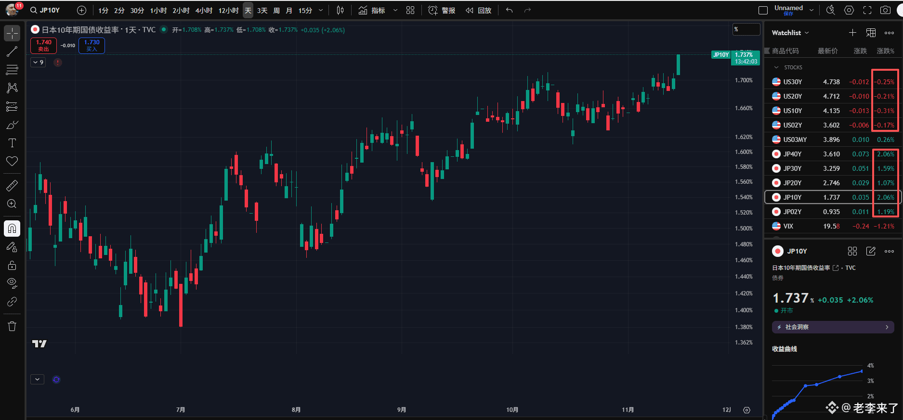The image size is (903, 420).
Task: Create an alert with 警报
Action: [x=442, y=10]
